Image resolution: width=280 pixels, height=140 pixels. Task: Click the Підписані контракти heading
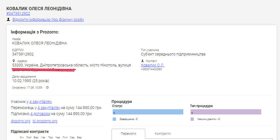(30, 131)
